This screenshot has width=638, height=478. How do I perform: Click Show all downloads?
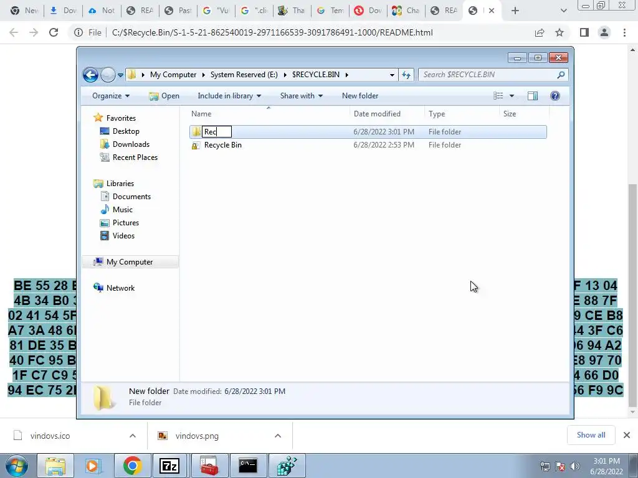click(x=591, y=435)
